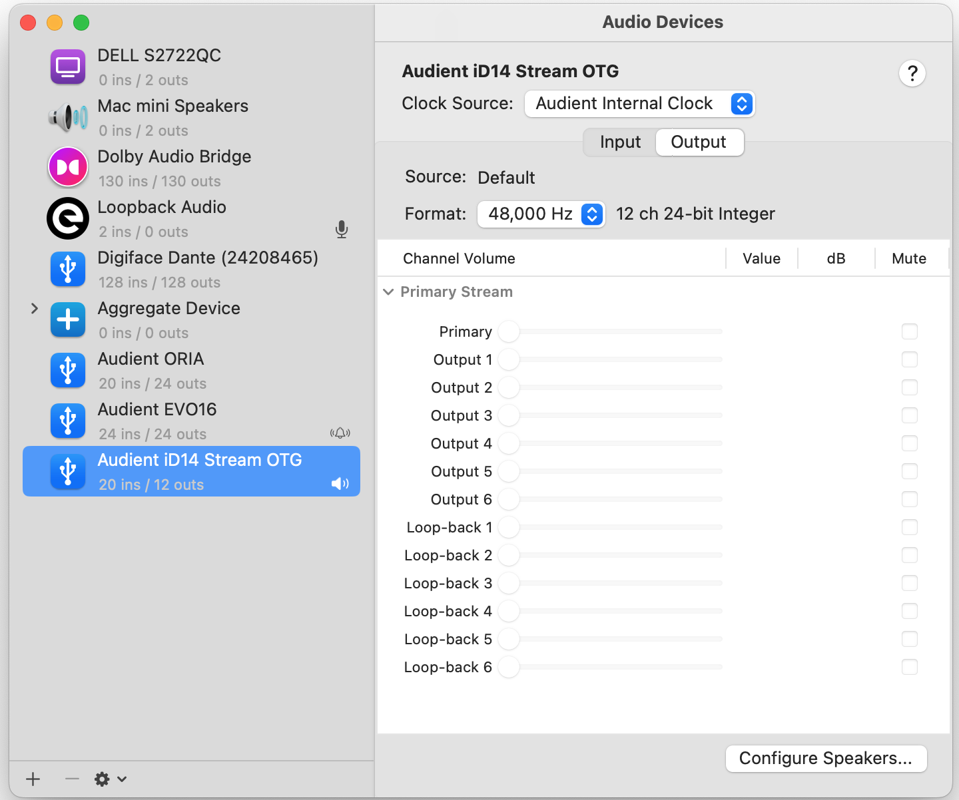Toggle mute for Loop-back 6
This screenshot has height=800, width=959.
pyautogui.click(x=910, y=667)
